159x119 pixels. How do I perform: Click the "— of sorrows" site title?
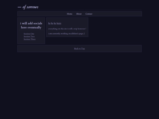(28, 7)
